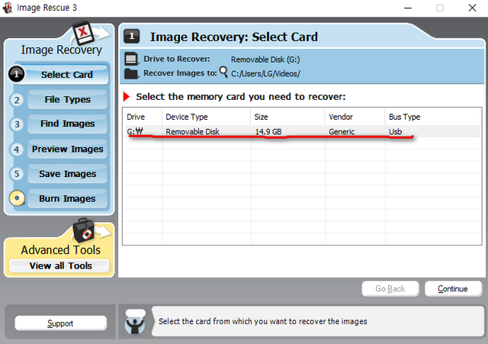The width and height of the screenshot is (488, 344).
Task: Click the step 1 badge in the header
Action: (132, 36)
